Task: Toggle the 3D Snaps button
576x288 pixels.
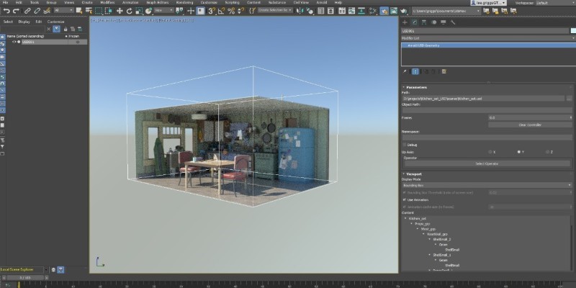Action: pos(212,11)
